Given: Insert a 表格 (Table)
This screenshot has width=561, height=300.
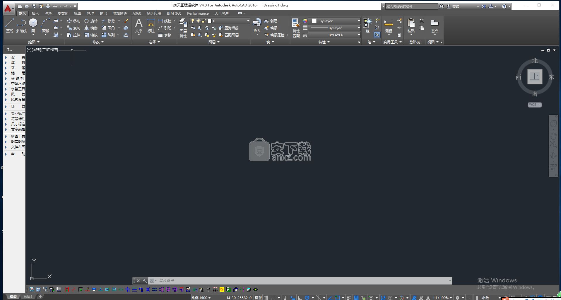Looking at the screenshot, I should pos(165,35).
